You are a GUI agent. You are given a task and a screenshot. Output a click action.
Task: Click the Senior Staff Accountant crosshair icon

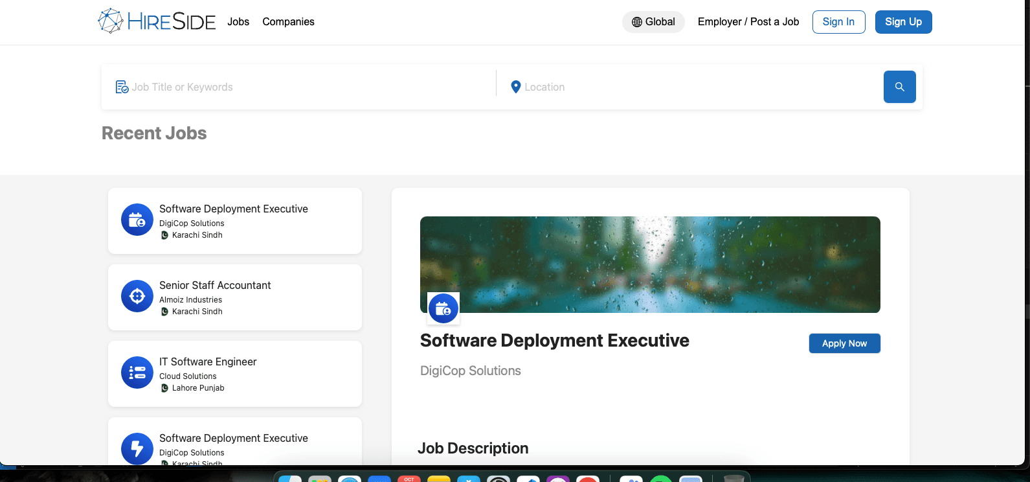[137, 296]
